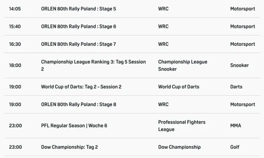264x158 pixels.
Task: Click the 14:05 start time
Action: tap(15, 9)
